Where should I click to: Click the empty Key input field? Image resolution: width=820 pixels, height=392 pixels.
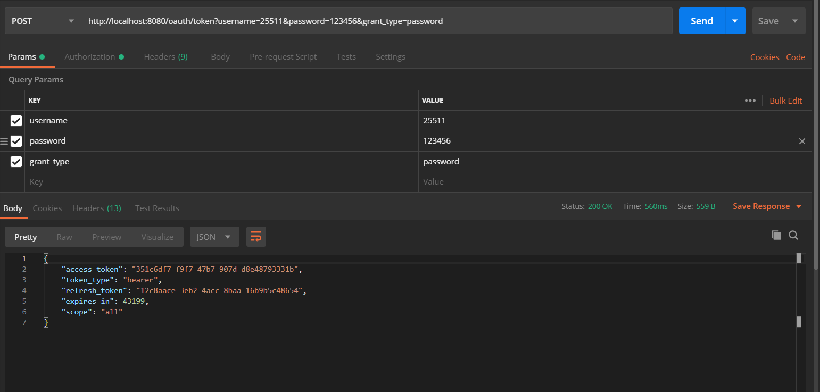coord(221,182)
